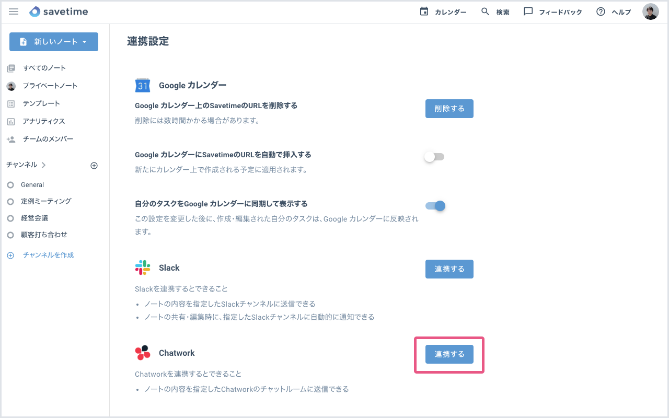
Task: Click the フィードバック header label
Action: tap(560, 12)
